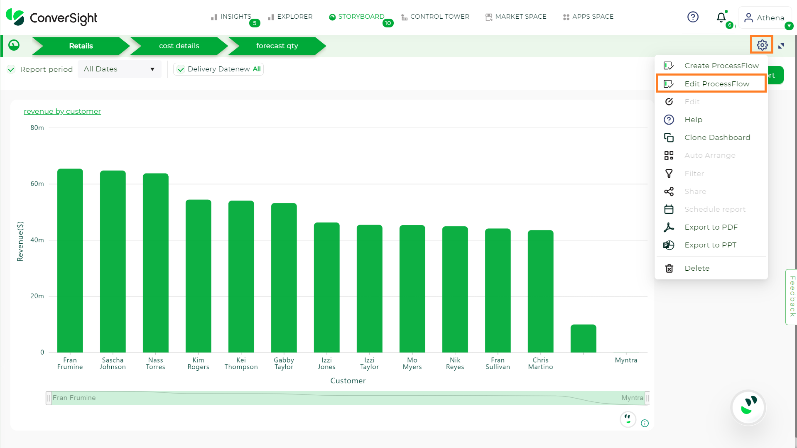Click the Filter funnel icon
Image resolution: width=797 pixels, height=448 pixels.
669,174
